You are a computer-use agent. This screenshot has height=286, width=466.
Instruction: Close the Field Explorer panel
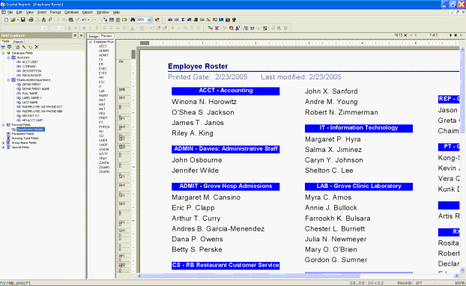click(x=81, y=35)
